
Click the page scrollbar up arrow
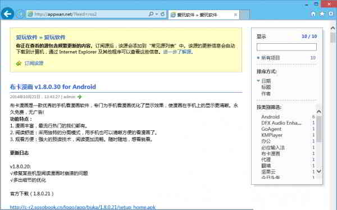point(333,28)
